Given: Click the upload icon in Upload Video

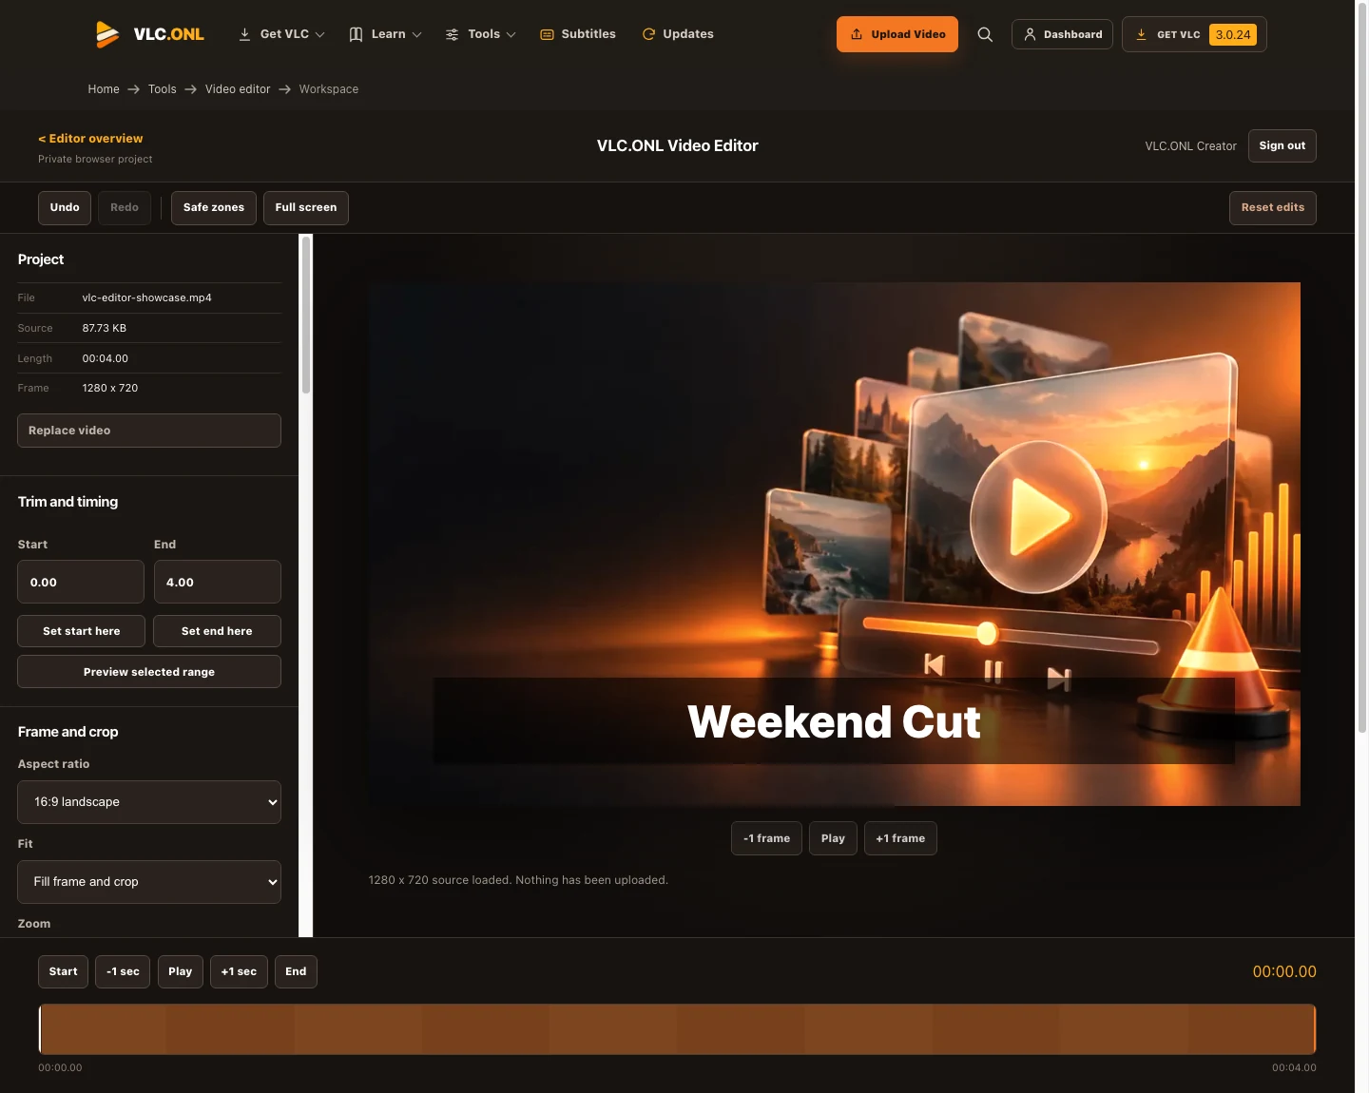Looking at the screenshot, I should pos(857,34).
